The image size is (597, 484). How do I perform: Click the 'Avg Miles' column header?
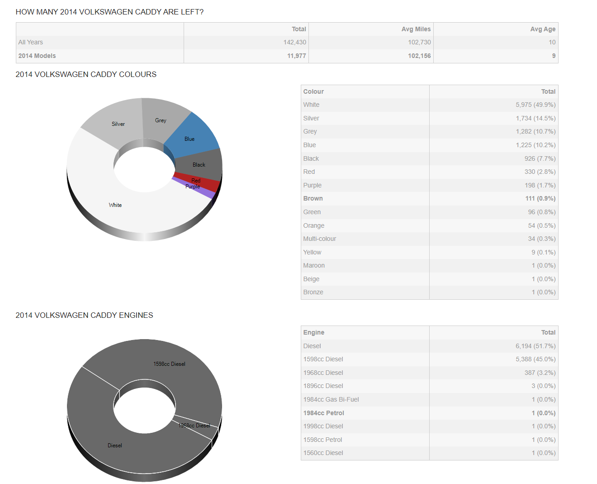point(416,29)
